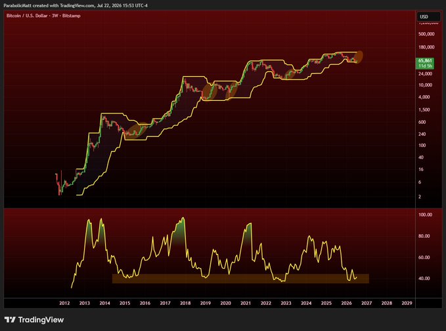Click the 80.00 indicator axis label
The image size is (446, 331).
[424, 236]
